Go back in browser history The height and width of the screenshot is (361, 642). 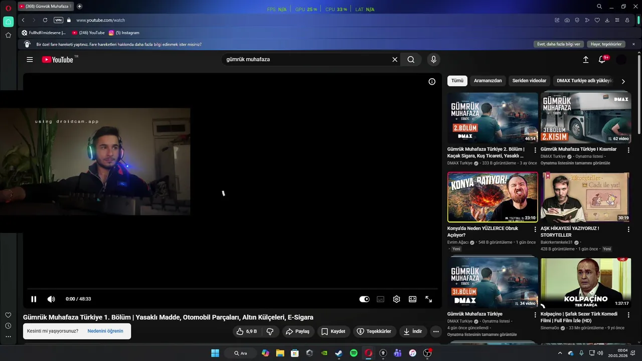click(23, 20)
